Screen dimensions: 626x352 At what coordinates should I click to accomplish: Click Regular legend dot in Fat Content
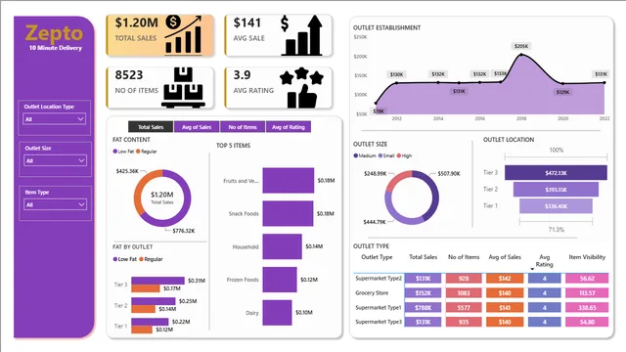(x=138, y=152)
